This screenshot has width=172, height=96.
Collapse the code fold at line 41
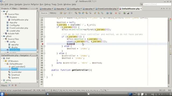tap(44, 70)
